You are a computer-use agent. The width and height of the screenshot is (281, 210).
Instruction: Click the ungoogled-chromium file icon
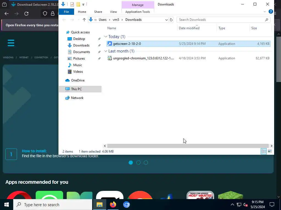pos(109,58)
